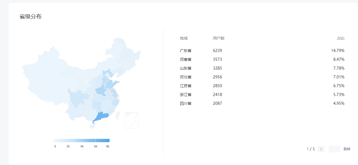Click percentage 5.73%
The height and width of the screenshot is (165, 358).
(339, 95)
